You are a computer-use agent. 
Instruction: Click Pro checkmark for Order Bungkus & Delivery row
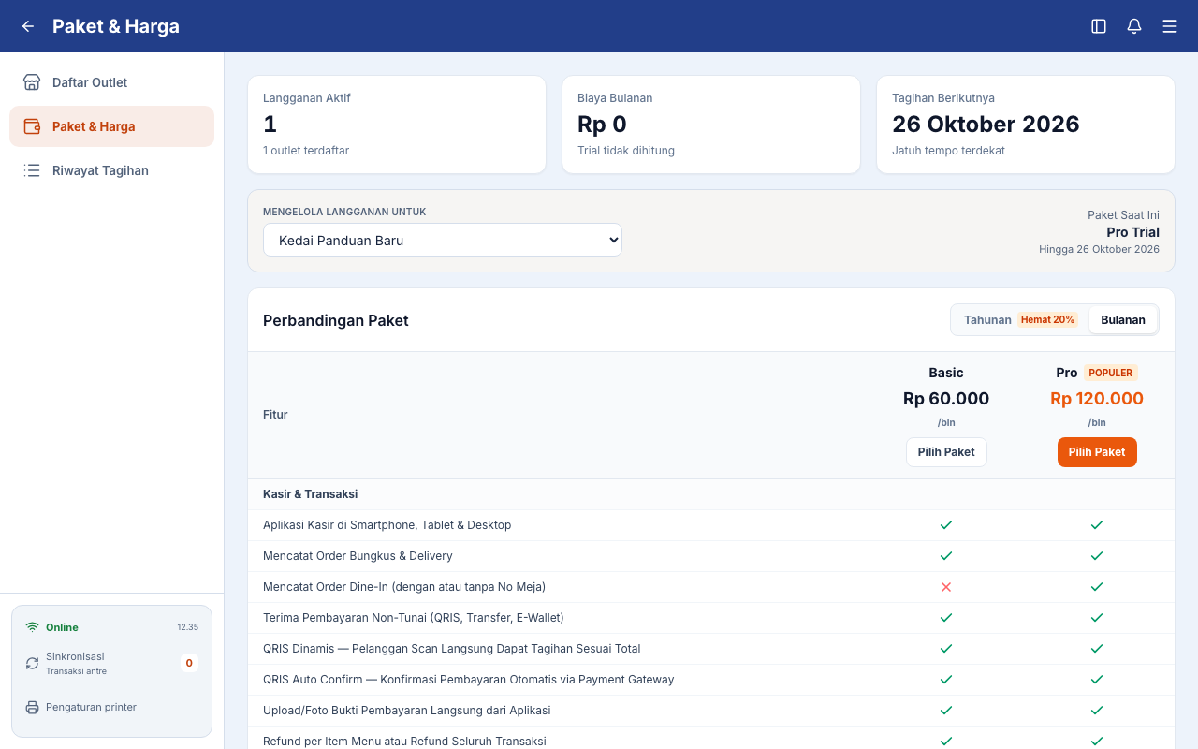click(1097, 556)
